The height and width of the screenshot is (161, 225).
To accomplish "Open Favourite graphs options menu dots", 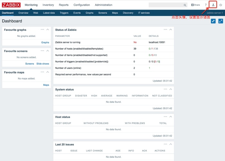I will 42,30.
